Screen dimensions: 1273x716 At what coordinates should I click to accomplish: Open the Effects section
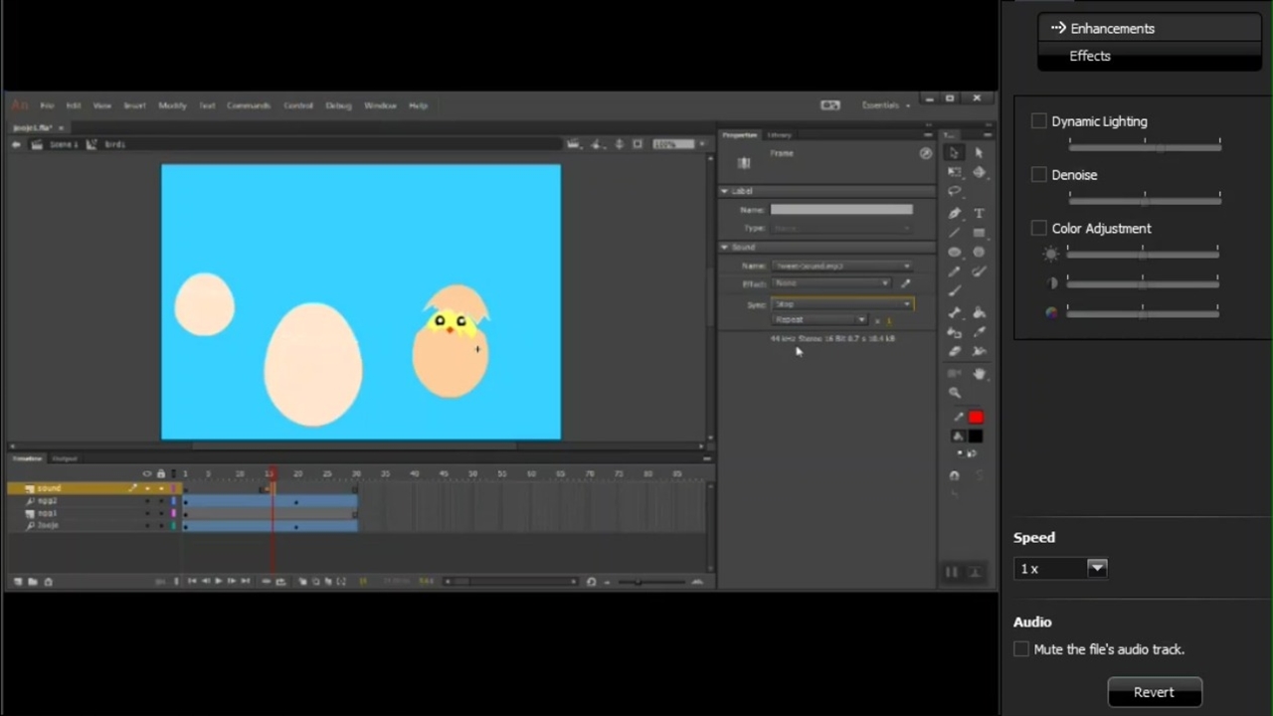click(1090, 56)
